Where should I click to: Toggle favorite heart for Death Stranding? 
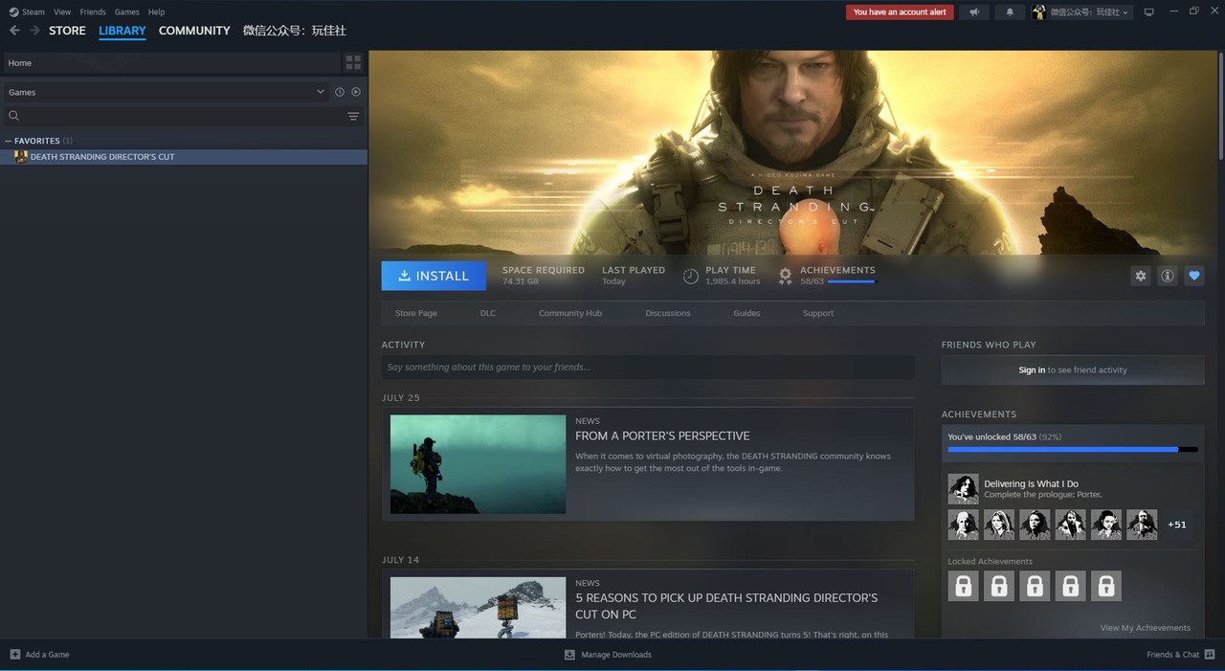pyautogui.click(x=1194, y=276)
